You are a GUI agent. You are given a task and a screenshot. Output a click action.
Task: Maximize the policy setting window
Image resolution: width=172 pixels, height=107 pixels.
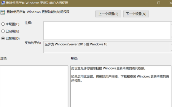[159, 3]
